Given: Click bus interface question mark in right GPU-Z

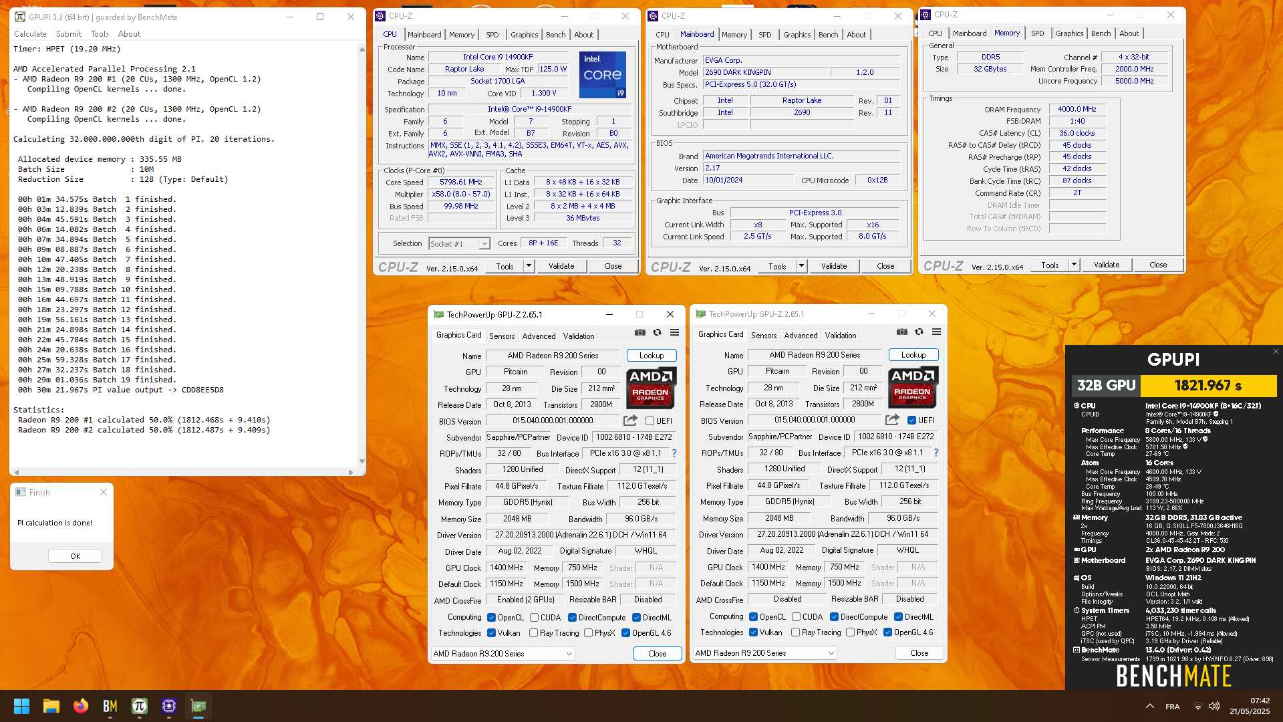Looking at the screenshot, I should (x=936, y=453).
